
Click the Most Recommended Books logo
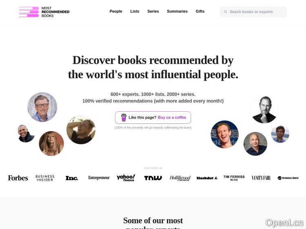coord(44,12)
